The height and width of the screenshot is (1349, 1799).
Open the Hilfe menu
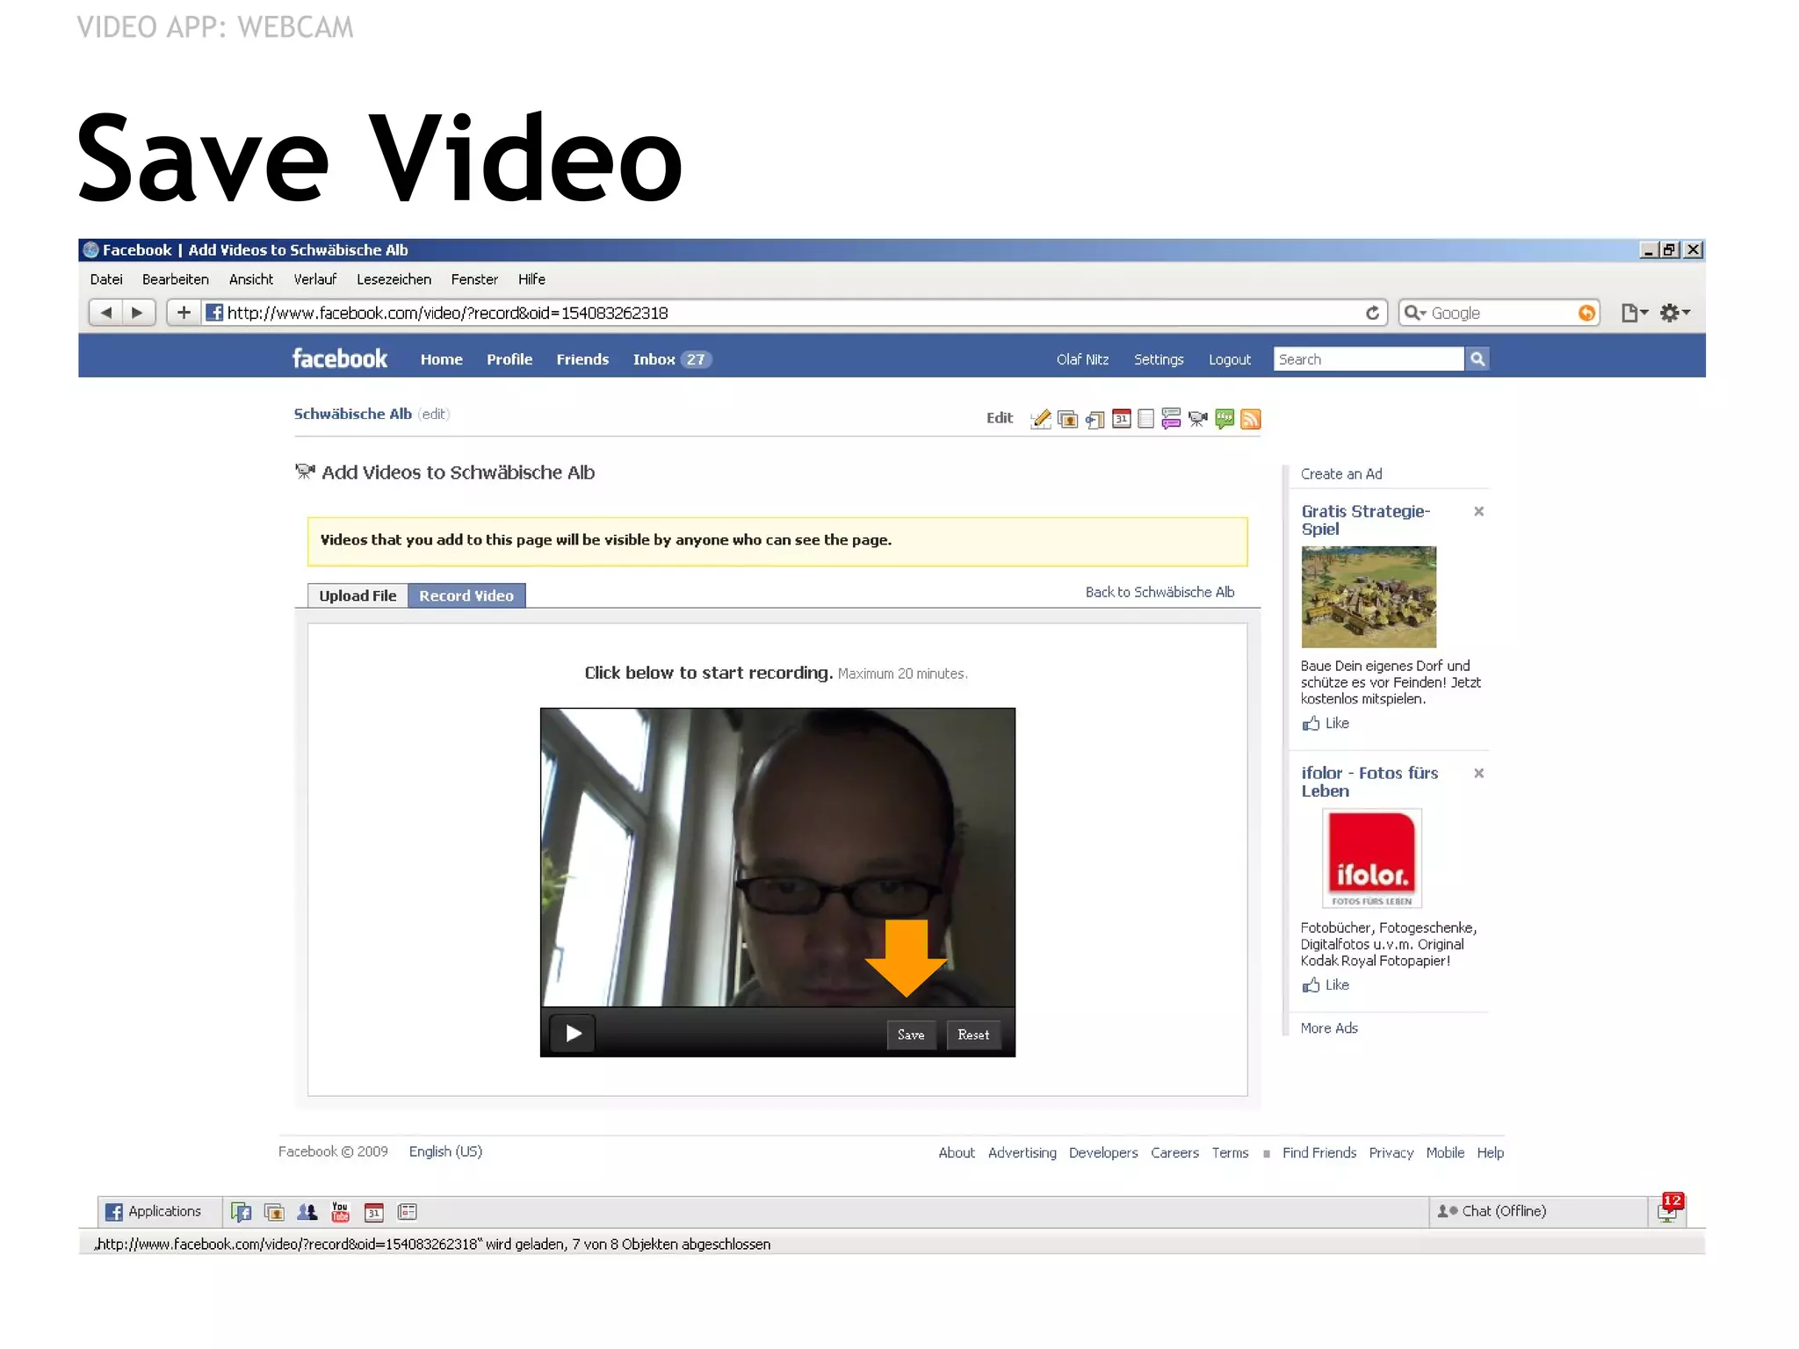click(x=531, y=279)
